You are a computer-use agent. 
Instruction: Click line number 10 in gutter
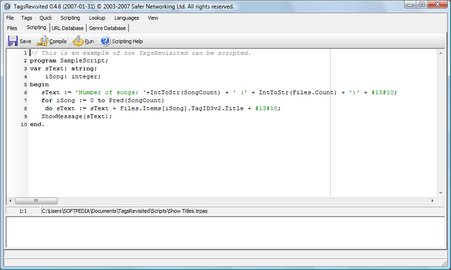pyautogui.click(x=23, y=125)
